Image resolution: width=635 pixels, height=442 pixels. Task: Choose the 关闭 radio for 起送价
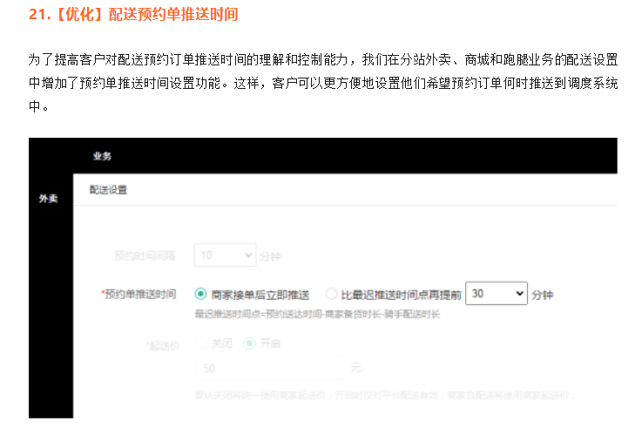205,343
